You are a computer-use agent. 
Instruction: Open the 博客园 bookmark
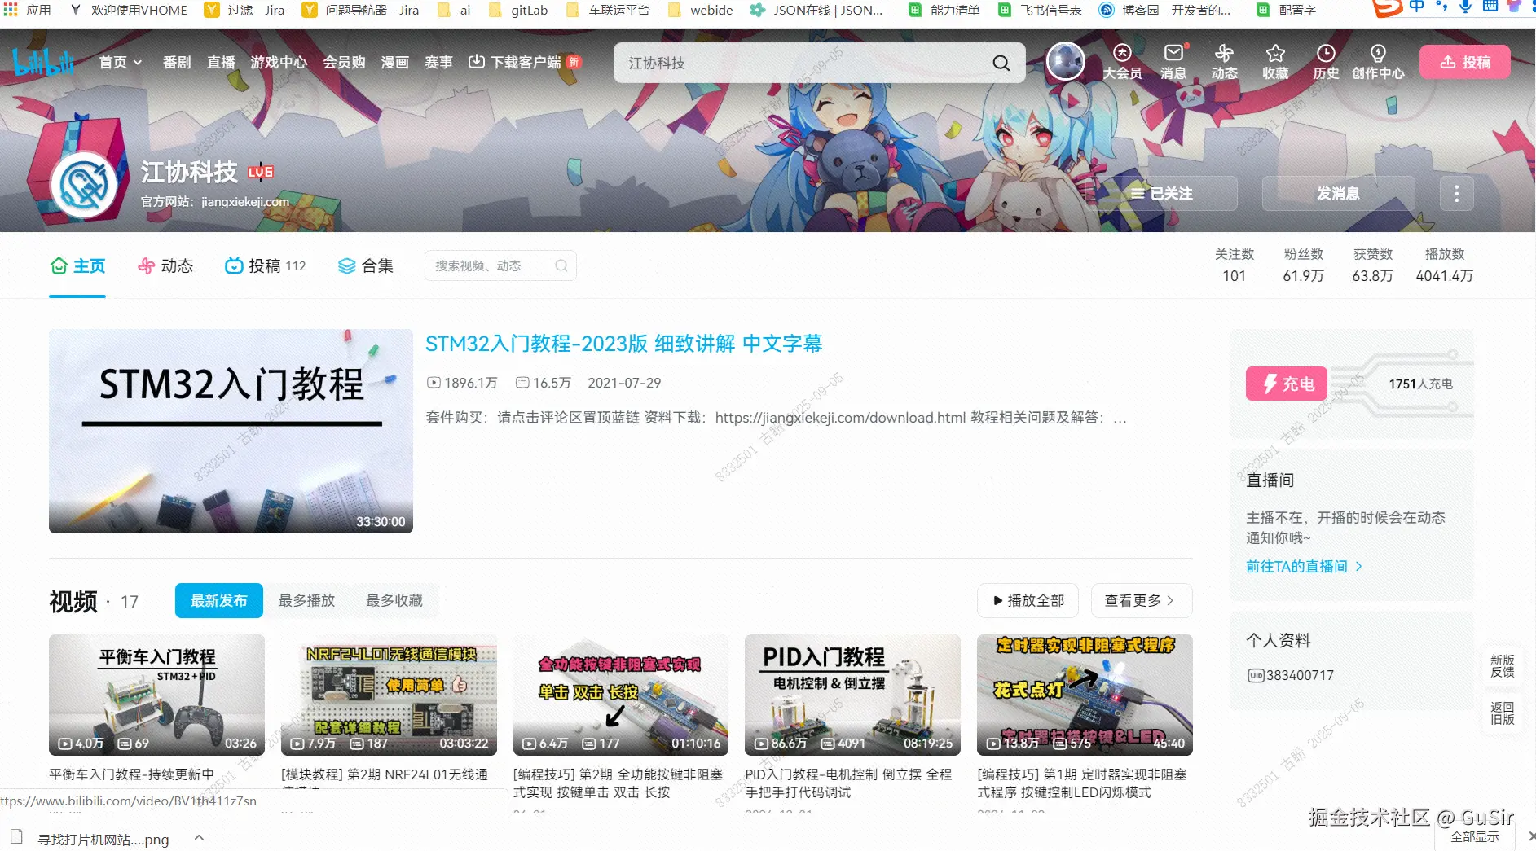tap(1164, 10)
